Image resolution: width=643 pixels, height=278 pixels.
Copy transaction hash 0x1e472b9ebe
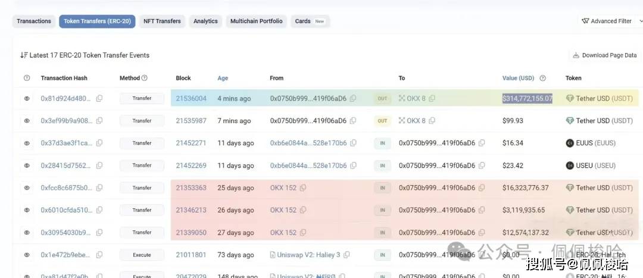point(99,255)
